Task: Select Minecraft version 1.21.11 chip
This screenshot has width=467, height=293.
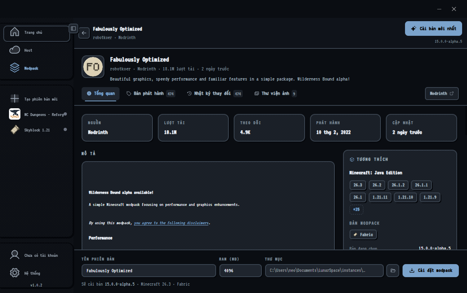Action: [x=380, y=197]
